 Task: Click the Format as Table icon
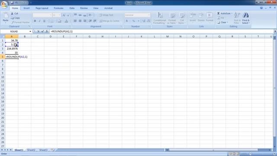click(x=172, y=16)
